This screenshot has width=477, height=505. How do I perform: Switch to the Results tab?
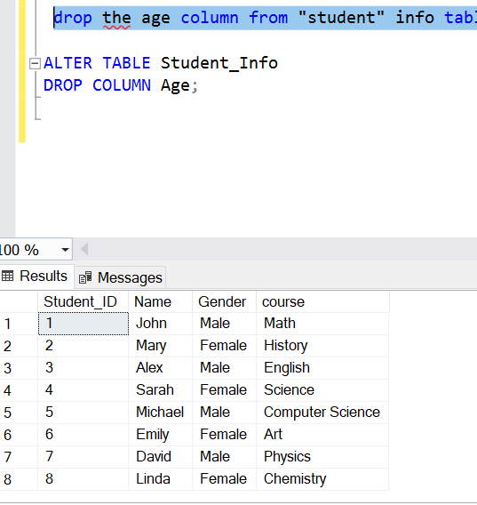coord(36,277)
